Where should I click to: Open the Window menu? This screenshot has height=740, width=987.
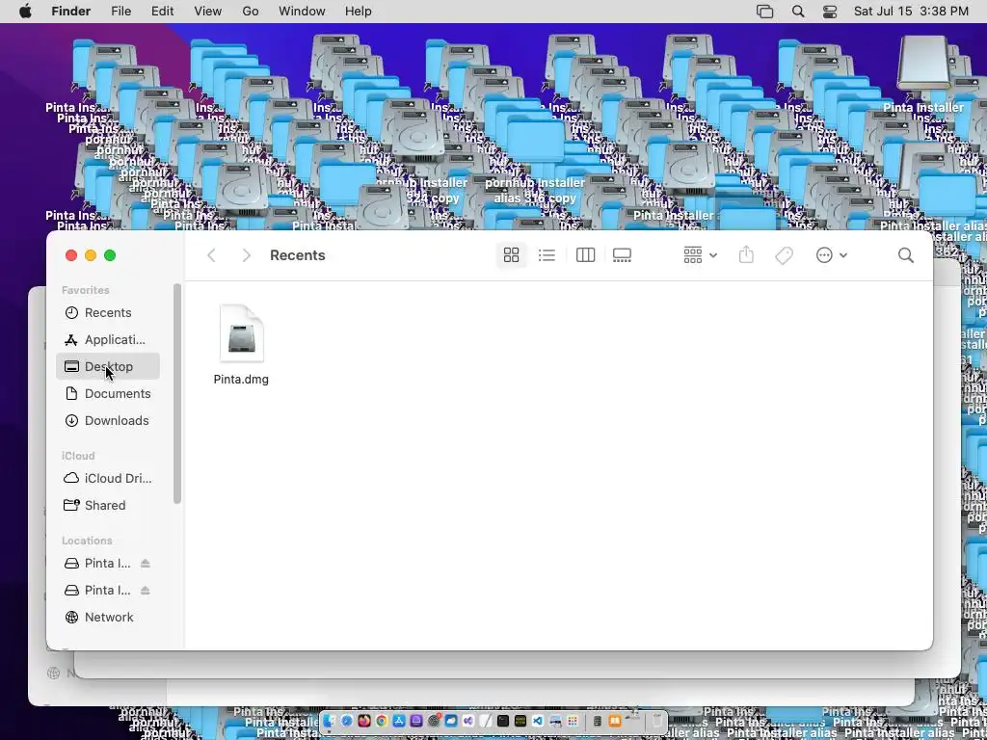coord(302,12)
